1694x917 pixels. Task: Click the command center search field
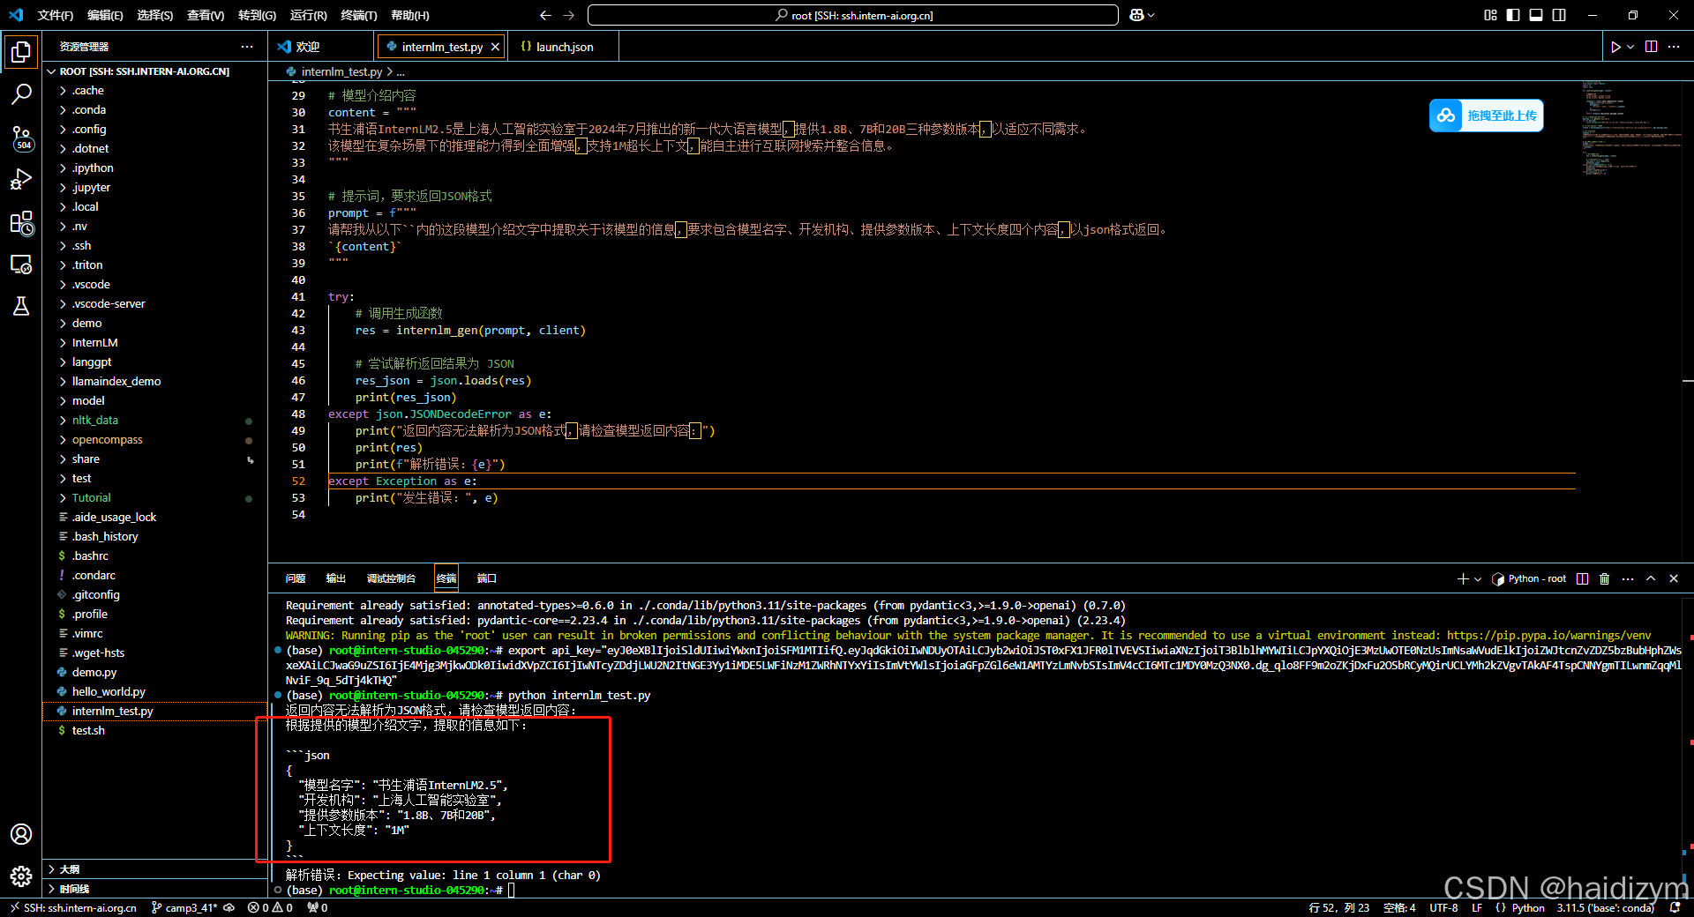coord(852,15)
